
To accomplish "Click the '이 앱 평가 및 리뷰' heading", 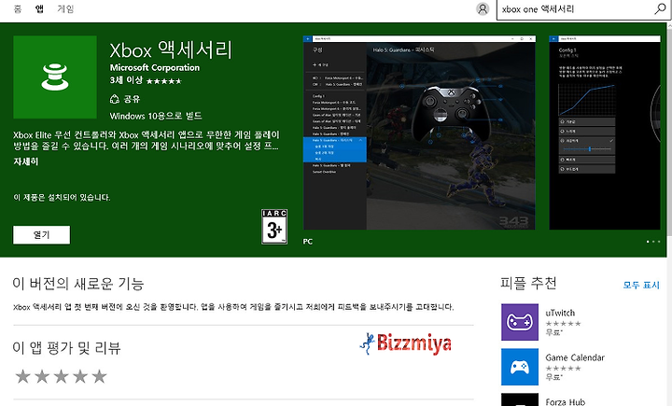I will (x=67, y=348).
